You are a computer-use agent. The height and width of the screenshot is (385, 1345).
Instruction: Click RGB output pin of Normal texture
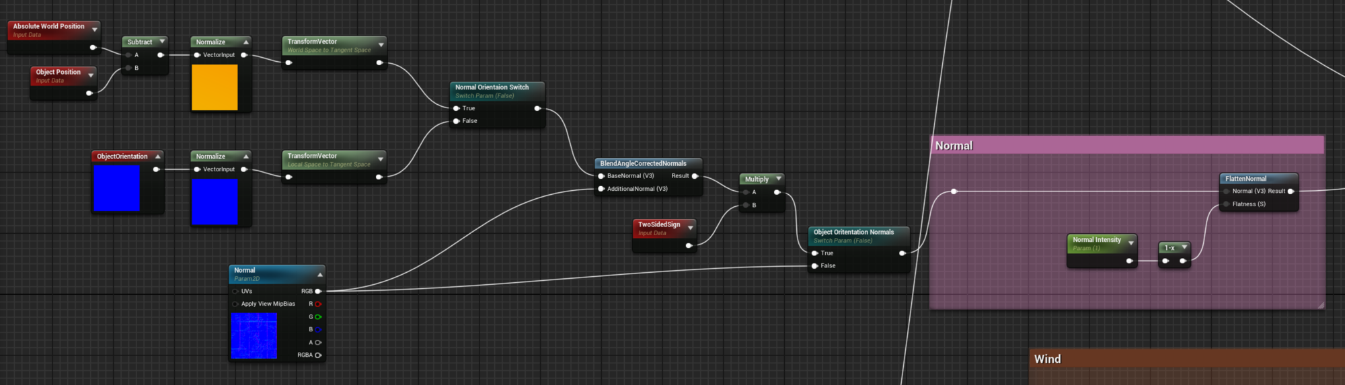tap(318, 292)
